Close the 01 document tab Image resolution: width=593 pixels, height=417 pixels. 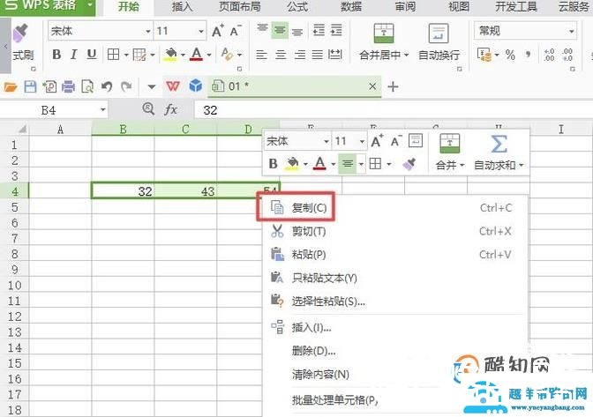pos(372,86)
